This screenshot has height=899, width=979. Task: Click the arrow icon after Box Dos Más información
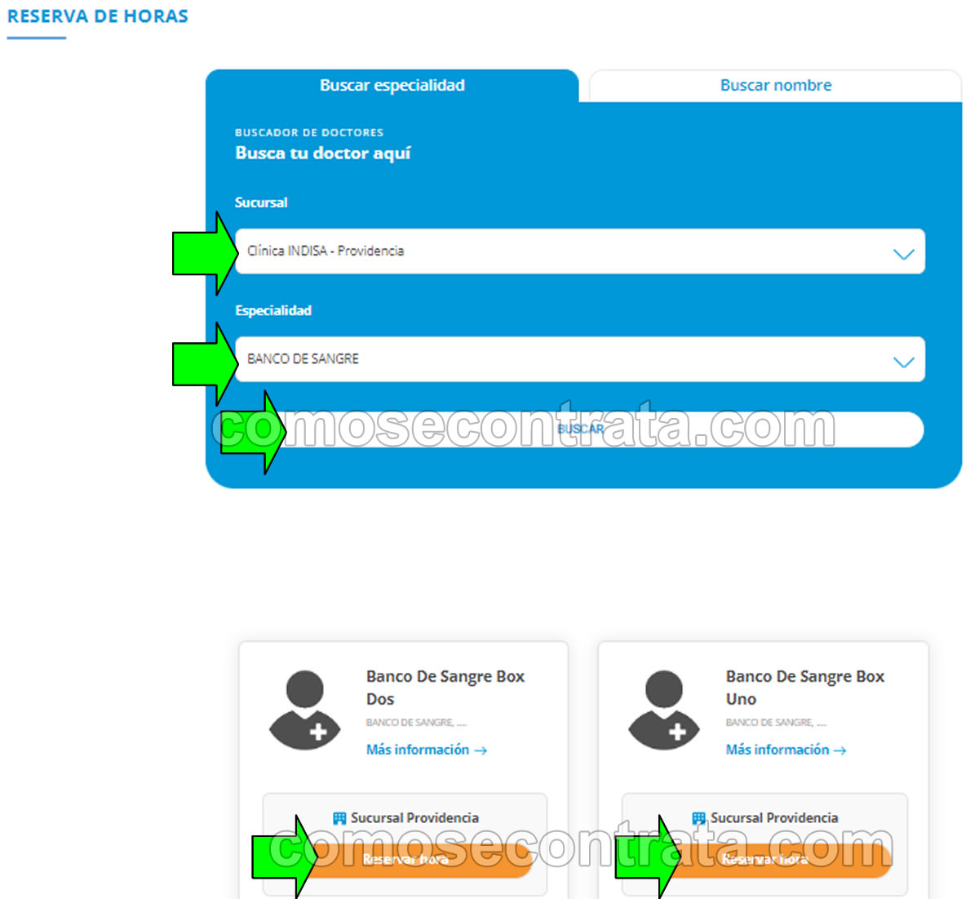[481, 750]
